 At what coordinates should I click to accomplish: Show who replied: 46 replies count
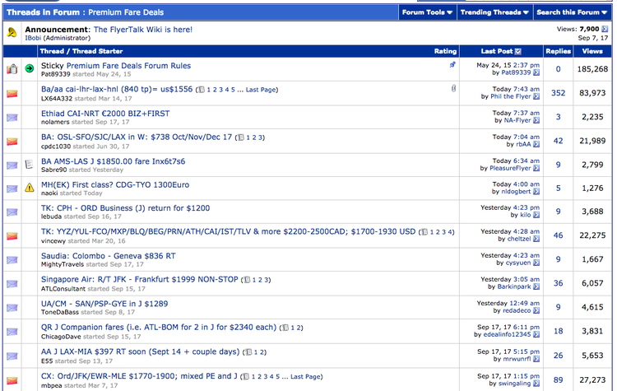point(558,235)
